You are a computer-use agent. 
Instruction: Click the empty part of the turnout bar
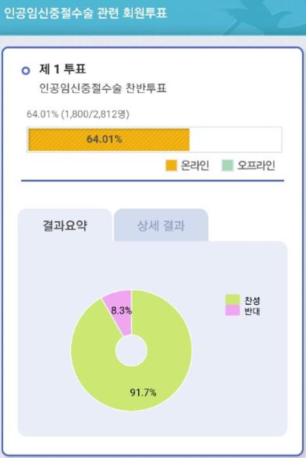235,140
